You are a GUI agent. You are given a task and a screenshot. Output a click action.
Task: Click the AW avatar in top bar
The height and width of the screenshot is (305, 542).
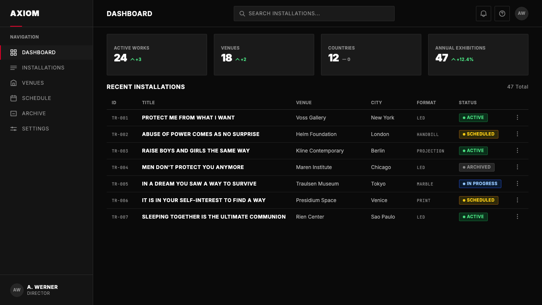point(522,14)
